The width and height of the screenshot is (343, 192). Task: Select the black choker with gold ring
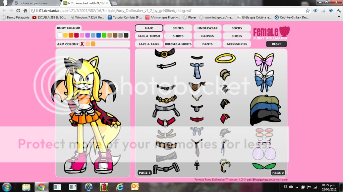[165, 53]
